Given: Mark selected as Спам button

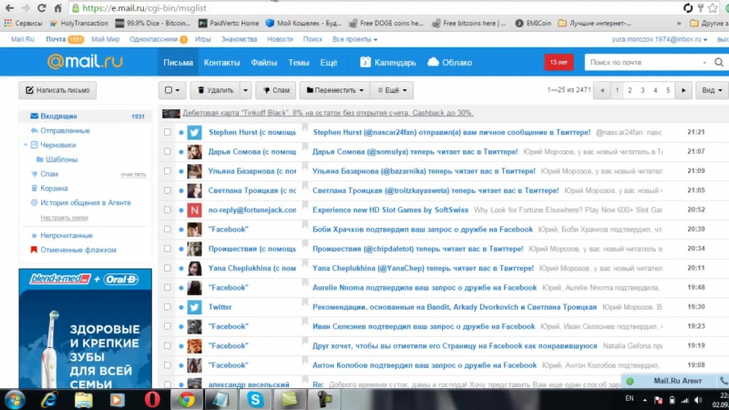Looking at the screenshot, I should coord(276,90).
